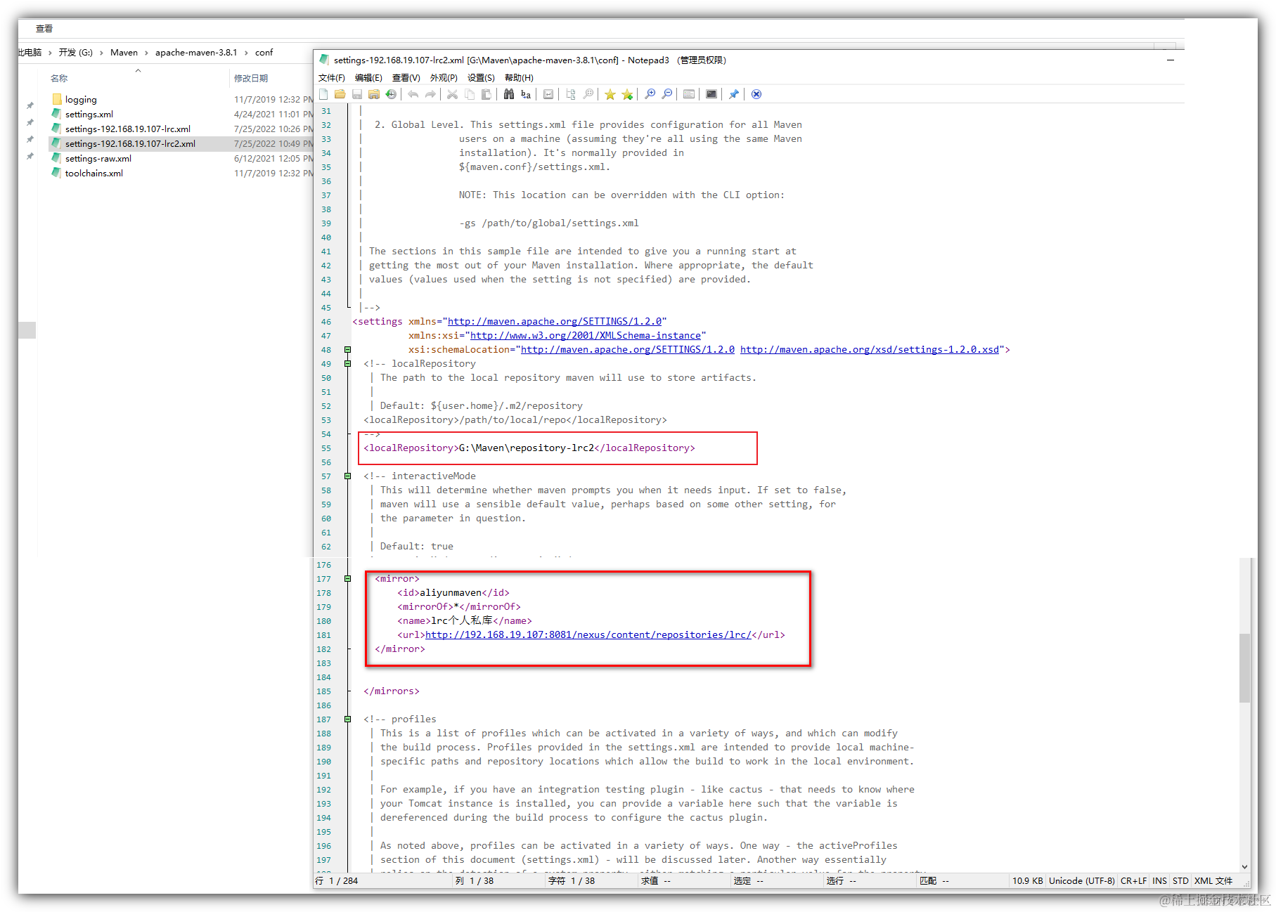Viewport: 1276px width, 912px height.
Task: Zoom in using the magnifier plus icon
Action: coord(650,94)
